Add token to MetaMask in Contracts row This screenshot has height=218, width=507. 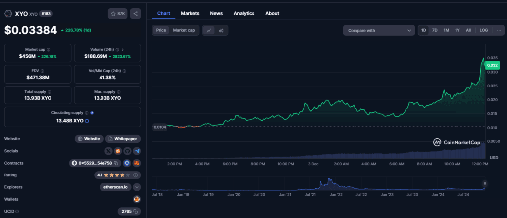point(137,163)
